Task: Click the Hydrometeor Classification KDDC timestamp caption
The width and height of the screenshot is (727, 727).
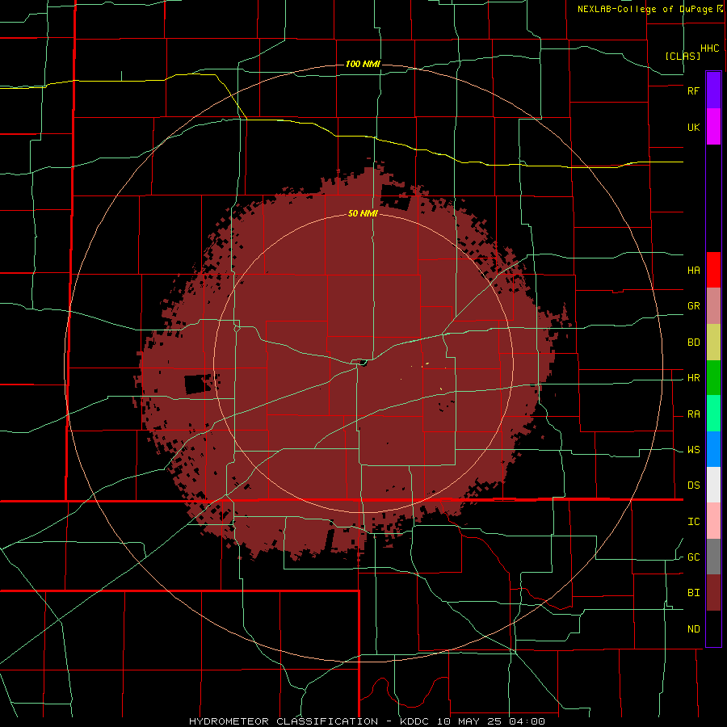Action: 367,721
